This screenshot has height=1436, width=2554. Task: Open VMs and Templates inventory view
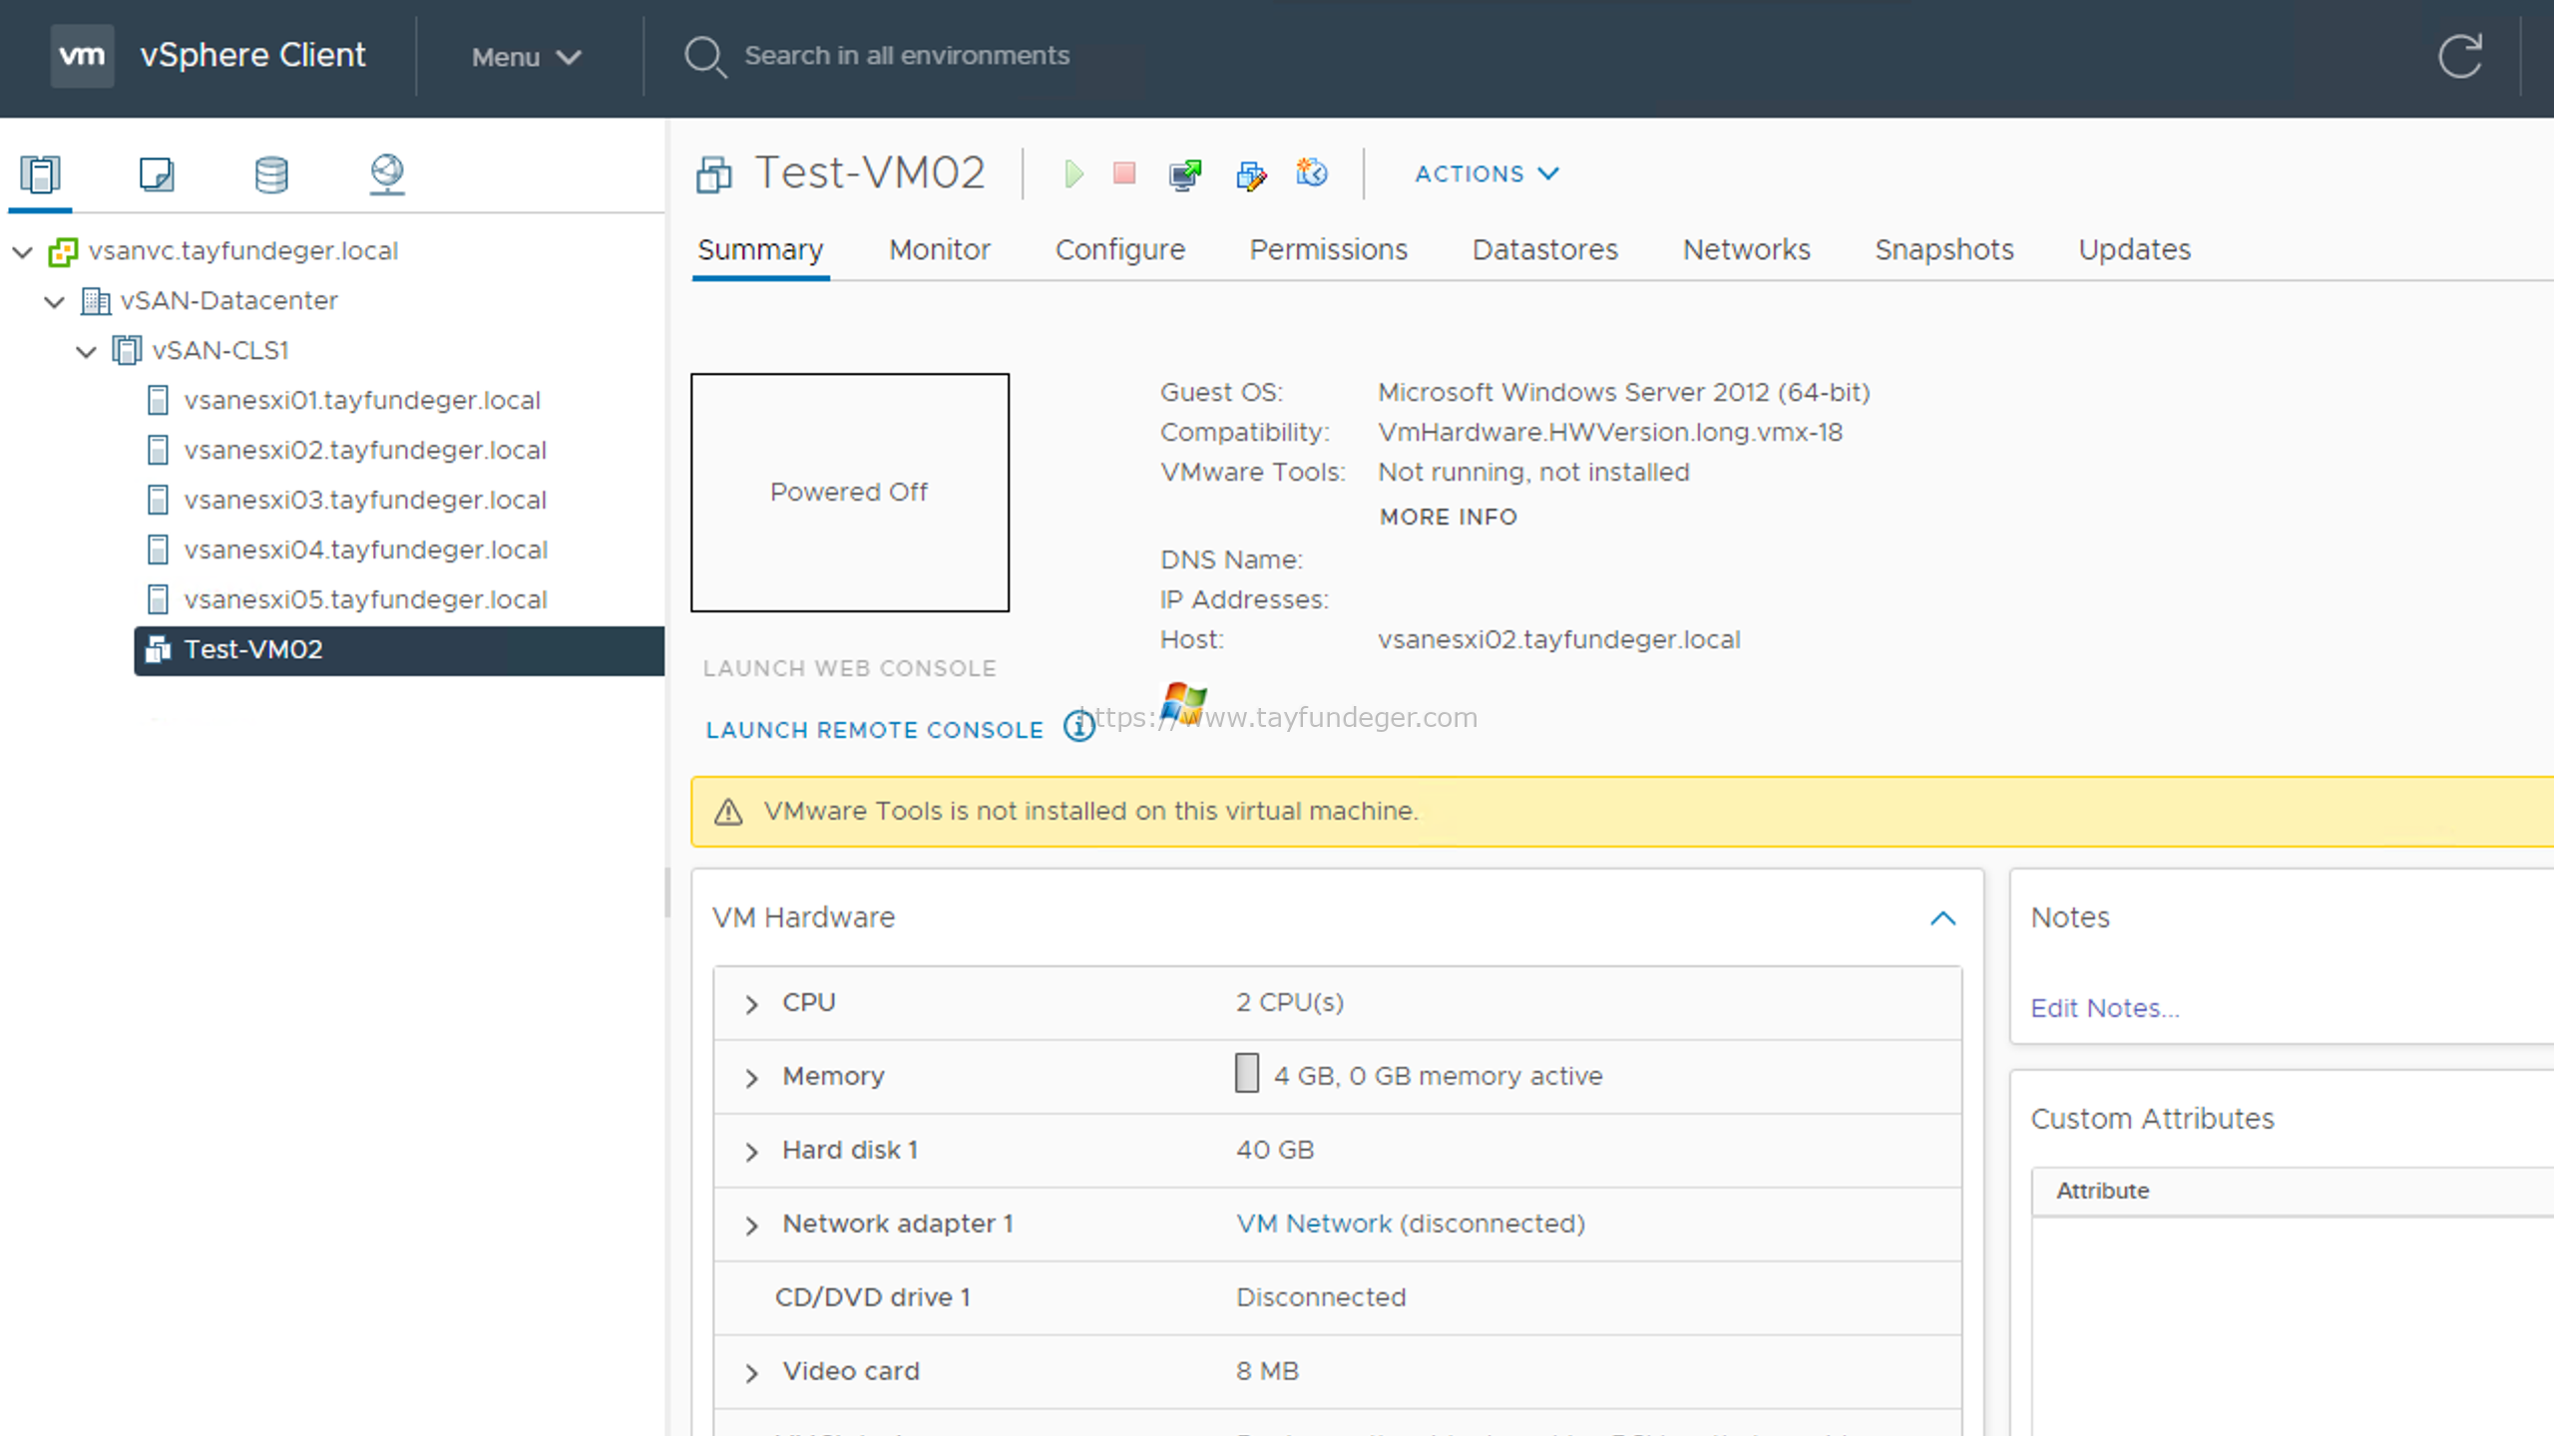[x=157, y=175]
